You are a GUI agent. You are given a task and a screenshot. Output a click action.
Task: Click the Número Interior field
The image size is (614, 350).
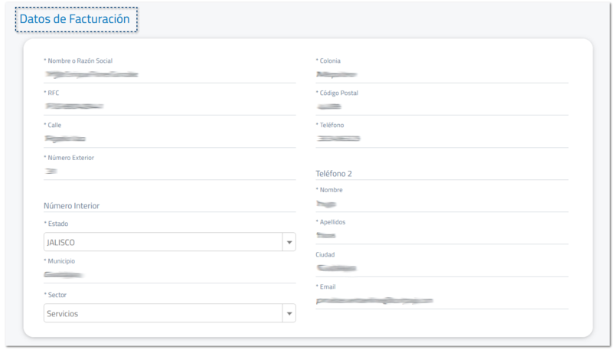point(169,205)
